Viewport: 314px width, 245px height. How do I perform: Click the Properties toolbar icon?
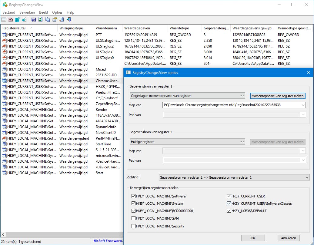pos(55,20)
